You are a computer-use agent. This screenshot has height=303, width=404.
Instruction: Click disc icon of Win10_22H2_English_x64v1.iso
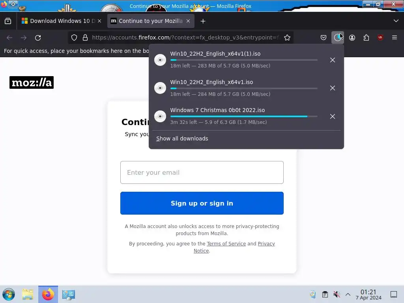(160, 88)
